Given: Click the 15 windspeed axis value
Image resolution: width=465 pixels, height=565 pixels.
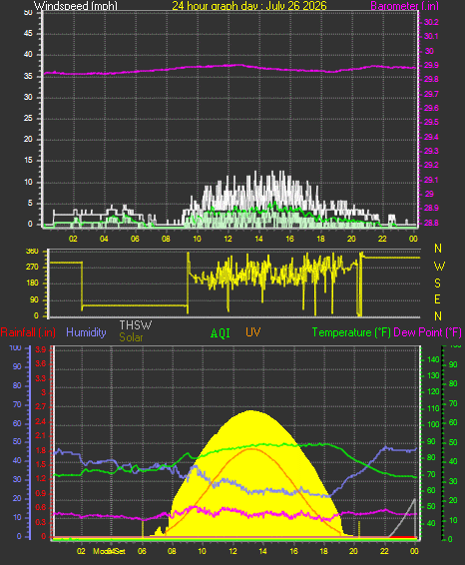Looking at the screenshot, I should 28,161.
